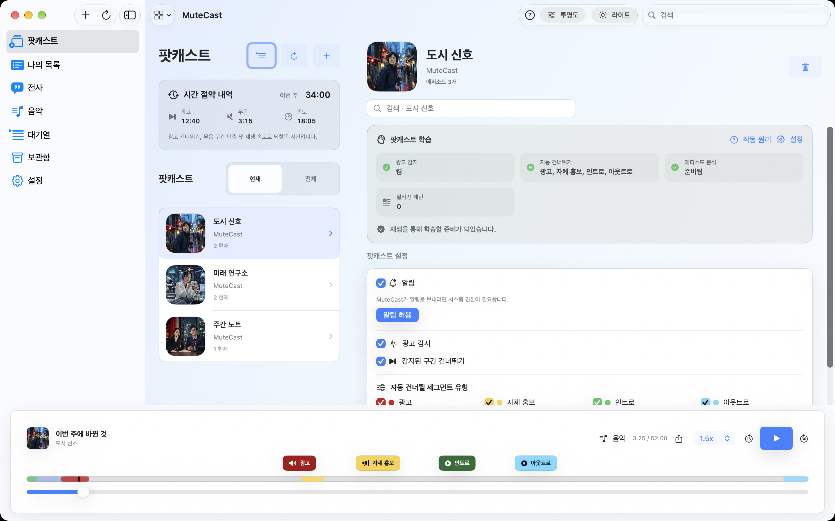This screenshot has height=521, width=835.
Task: Open the 작동 원리 link
Action: coord(750,140)
